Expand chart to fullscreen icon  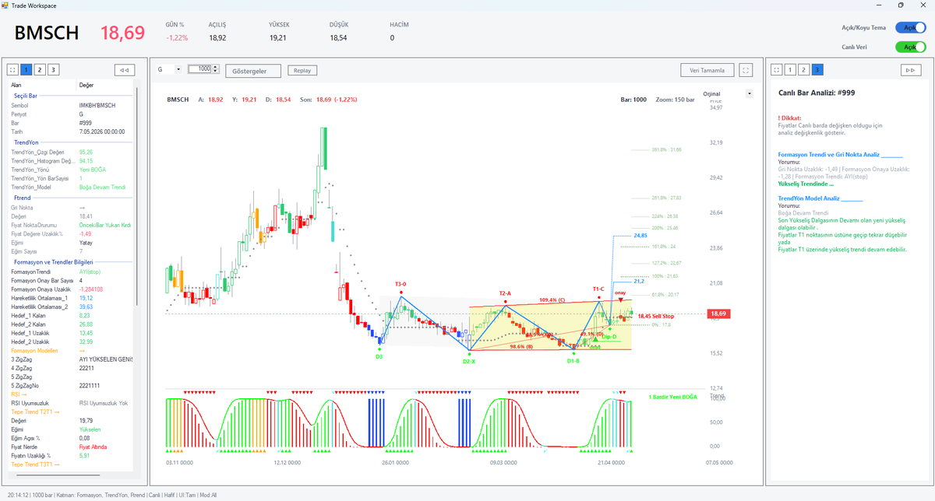click(746, 70)
